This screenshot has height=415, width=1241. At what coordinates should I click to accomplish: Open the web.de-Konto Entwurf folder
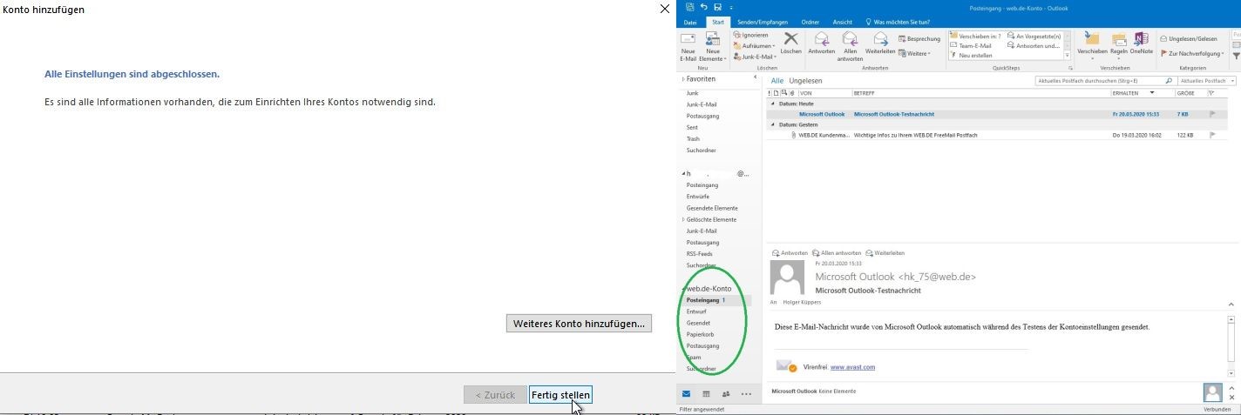click(696, 311)
